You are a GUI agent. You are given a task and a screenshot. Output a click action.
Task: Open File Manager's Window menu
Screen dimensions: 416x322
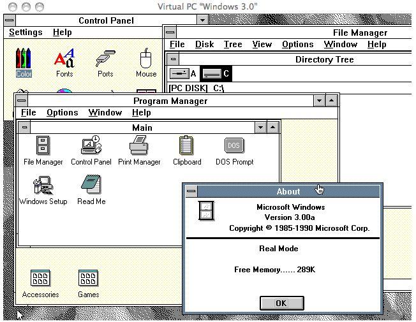pyautogui.click(x=340, y=44)
